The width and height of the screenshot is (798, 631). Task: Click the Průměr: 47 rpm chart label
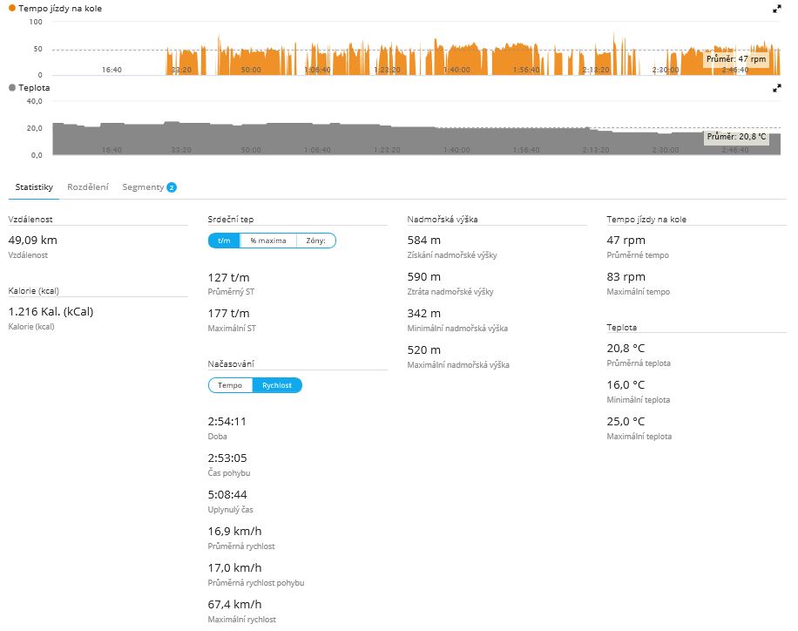click(x=736, y=59)
